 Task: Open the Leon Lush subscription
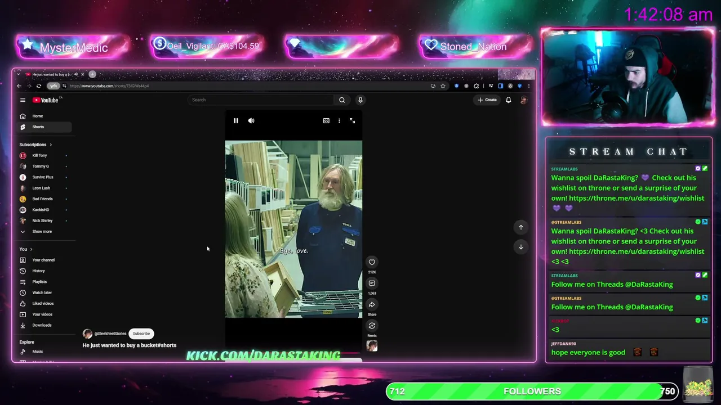pyautogui.click(x=44, y=188)
